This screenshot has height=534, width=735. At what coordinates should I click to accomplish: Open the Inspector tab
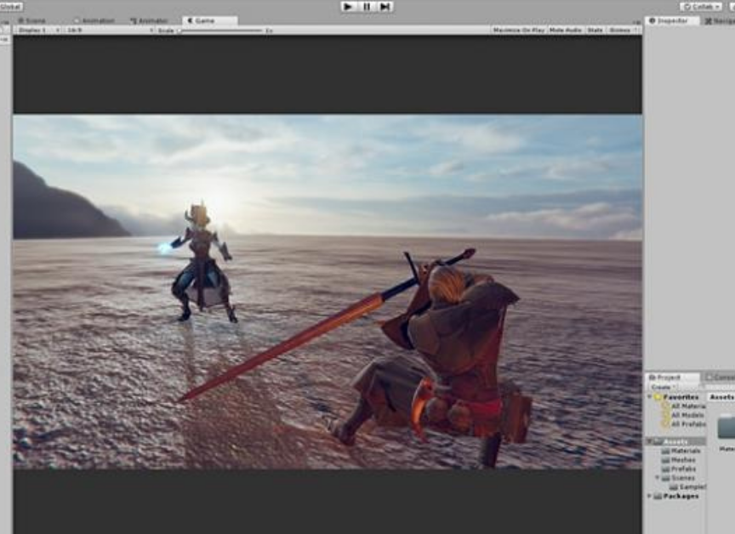point(672,20)
